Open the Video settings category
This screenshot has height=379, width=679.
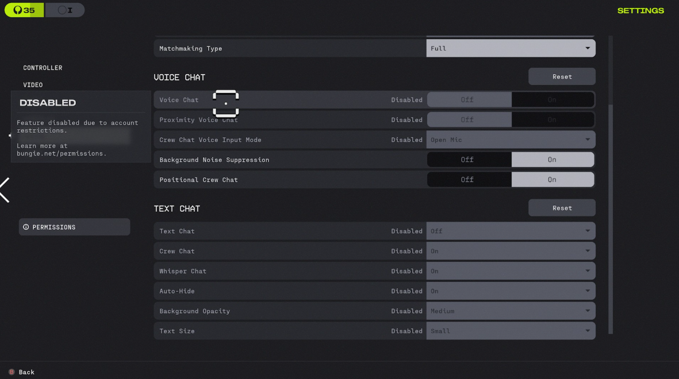click(33, 85)
